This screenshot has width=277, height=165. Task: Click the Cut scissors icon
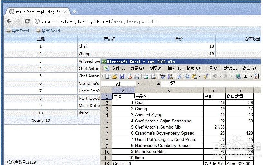tap(179, 76)
